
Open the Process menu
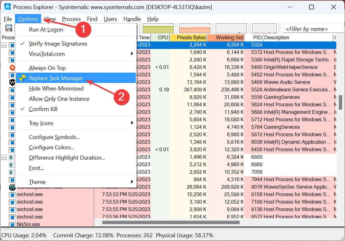click(71, 19)
